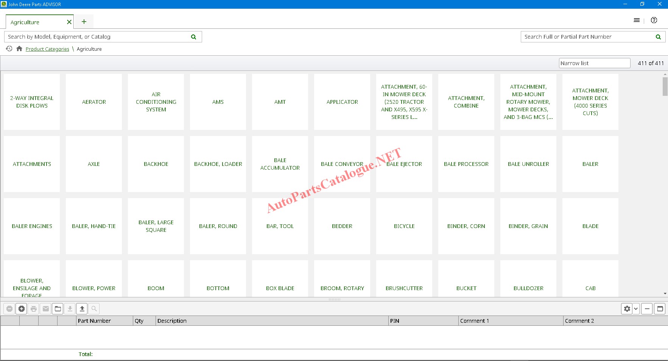This screenshot has width=668, height=361.
Task: Maximize the parts list panel
Action: (660, 309)
